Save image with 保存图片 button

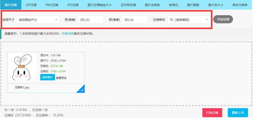(x=48, y=77)
